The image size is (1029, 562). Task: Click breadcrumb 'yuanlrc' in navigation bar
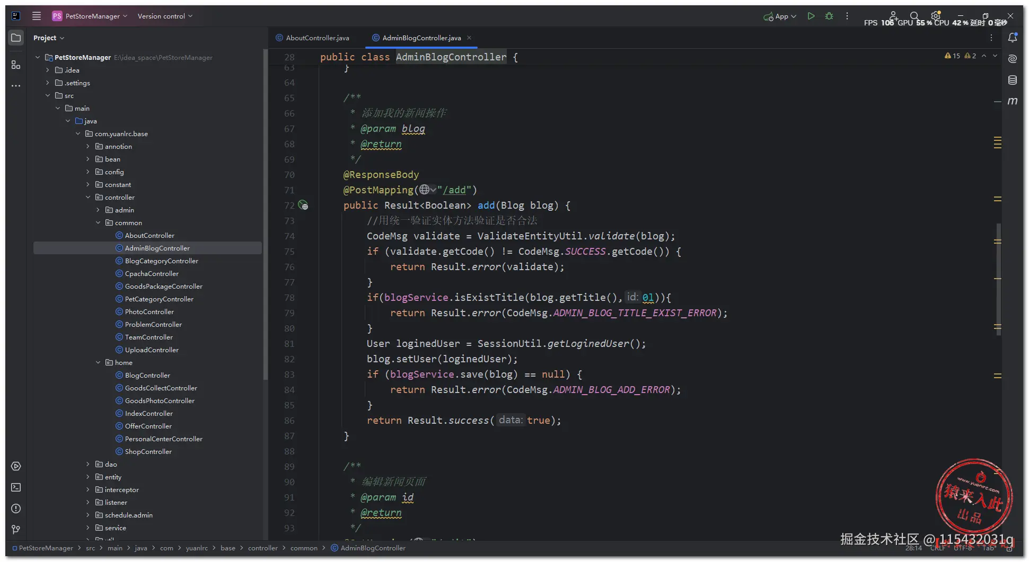[197, 548]
